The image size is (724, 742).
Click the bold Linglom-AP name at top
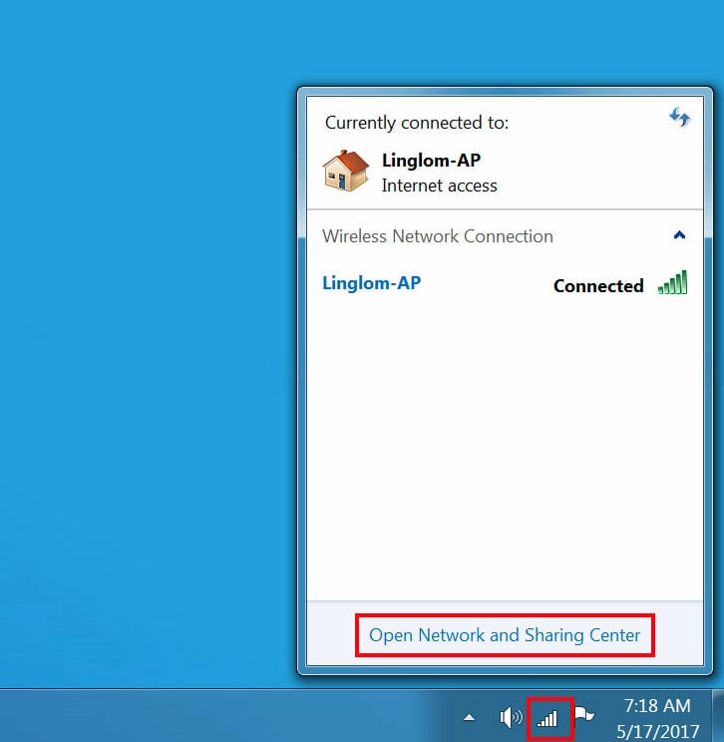[431, 161]
